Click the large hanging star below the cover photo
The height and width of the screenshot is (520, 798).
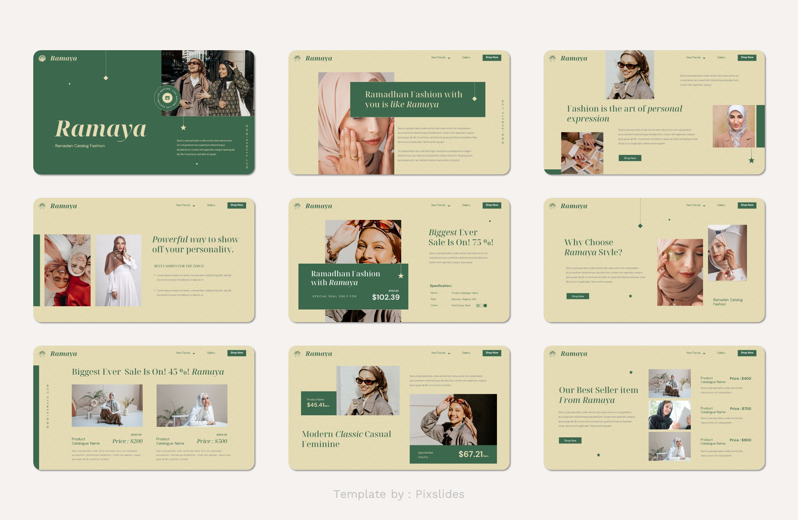coord(183,127)
